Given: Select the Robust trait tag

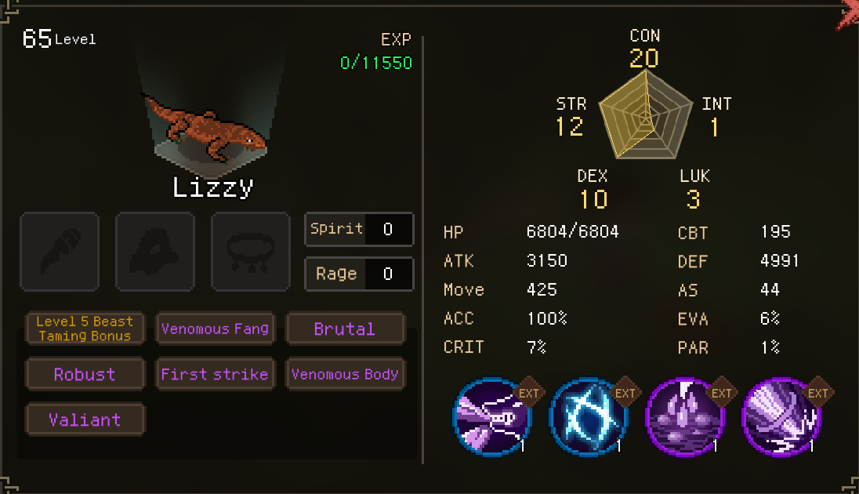Looking at the screenshot, I should pos(85,374).
